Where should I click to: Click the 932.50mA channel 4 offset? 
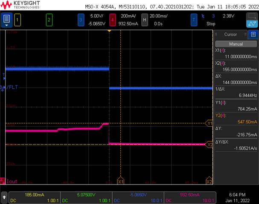tap(128, 24)
